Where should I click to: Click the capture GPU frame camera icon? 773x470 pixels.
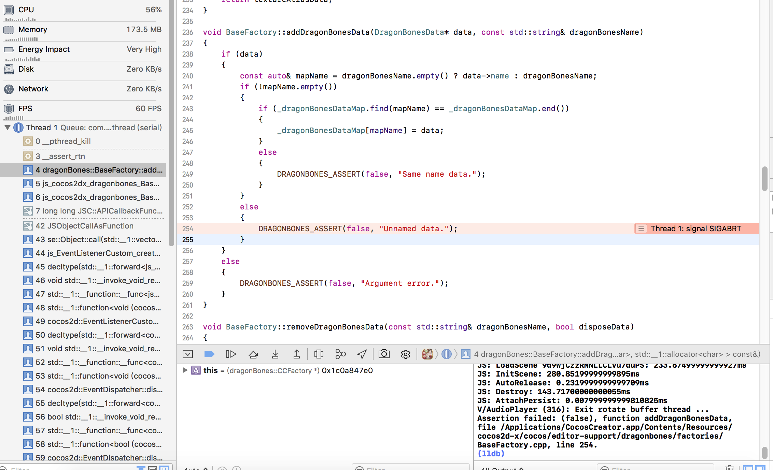pyautogui.click(x=384, y=354)
